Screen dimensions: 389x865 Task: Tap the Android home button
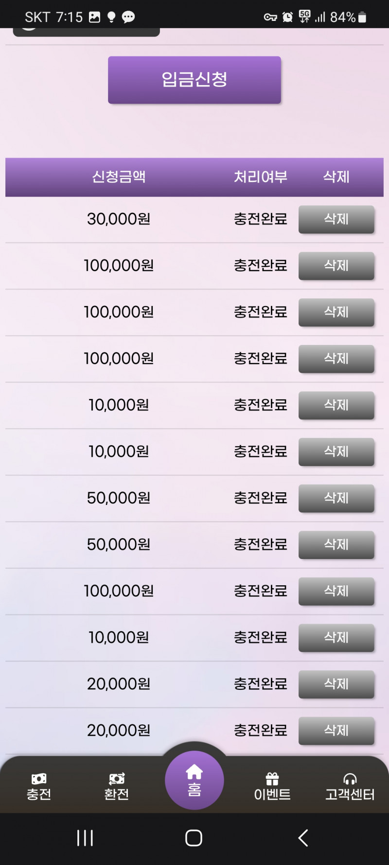pyautogui.click(x=194, y=838)
